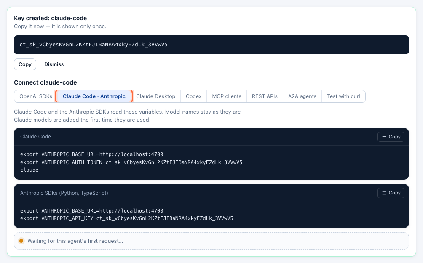Click 'Anthropic SDKs (Python, TypeScript)' header label
Viewport: 423px width, 263px height.
[64, 193]
